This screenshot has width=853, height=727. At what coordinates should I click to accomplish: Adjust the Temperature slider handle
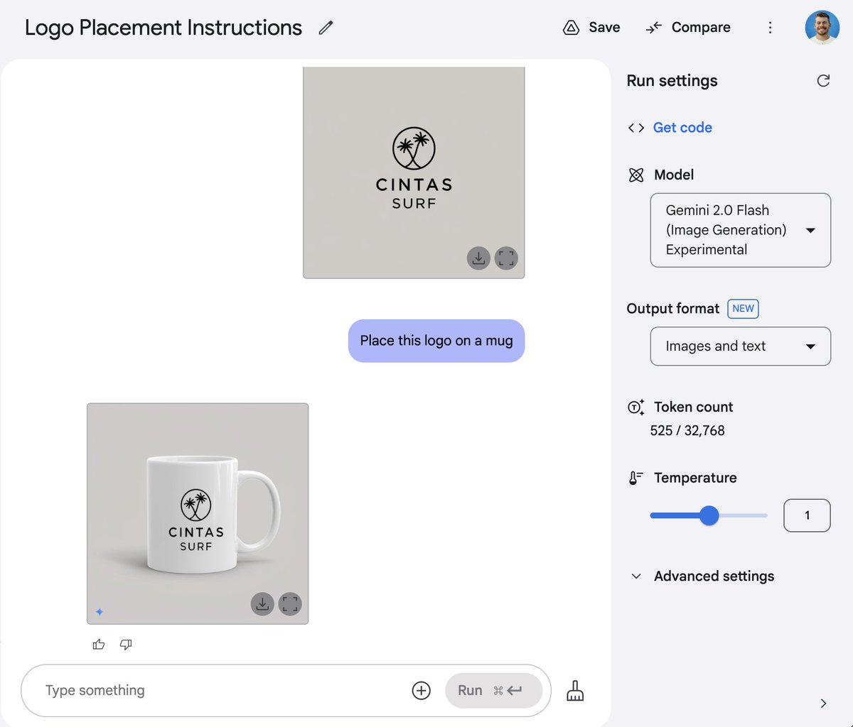click(709, 515)
